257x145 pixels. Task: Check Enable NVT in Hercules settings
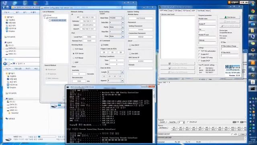(200, 54)
